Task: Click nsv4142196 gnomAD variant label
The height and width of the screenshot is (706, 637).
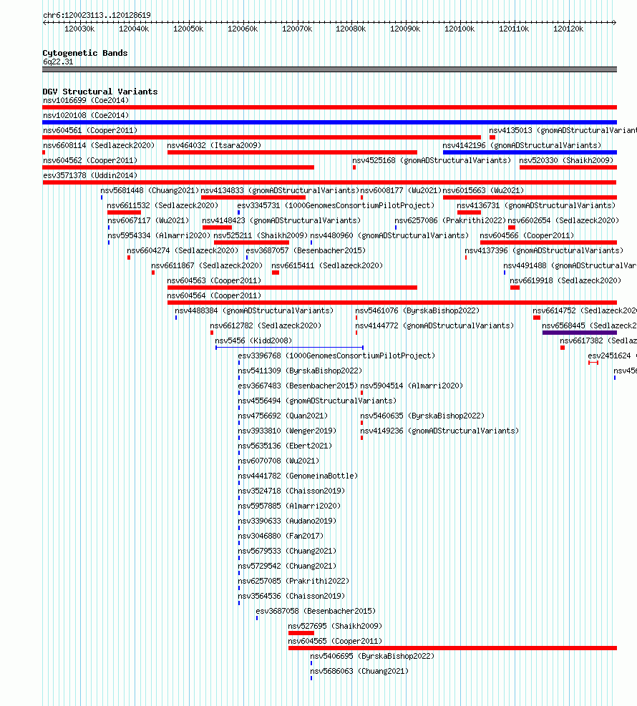Action: 522,145
